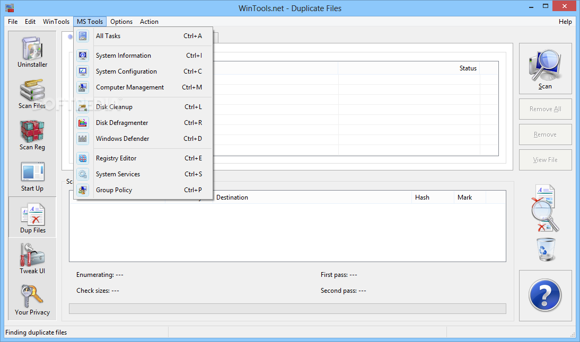The width and height of the screenshot is (580, 342).
Task: Click the View File button
Action: point(545,160)
